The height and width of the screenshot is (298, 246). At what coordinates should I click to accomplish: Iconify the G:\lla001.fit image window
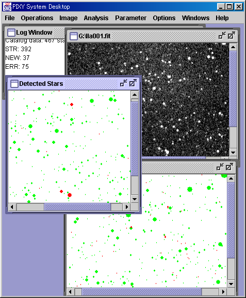[222, 36]
